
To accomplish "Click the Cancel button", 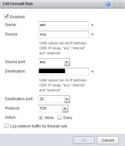I will click(108, 140).
